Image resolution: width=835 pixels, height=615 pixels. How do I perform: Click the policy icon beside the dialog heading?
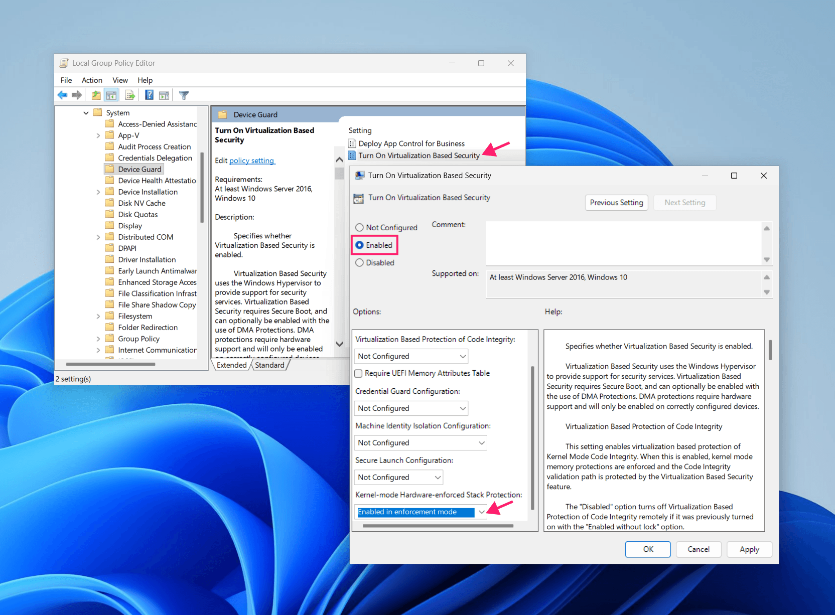pyautogui.click(x=358, y=198)
